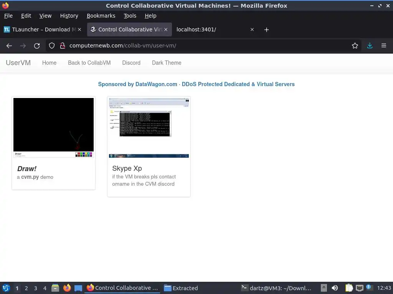Click the padlock site information icon
393x294 pixels.
coord(63,46)
